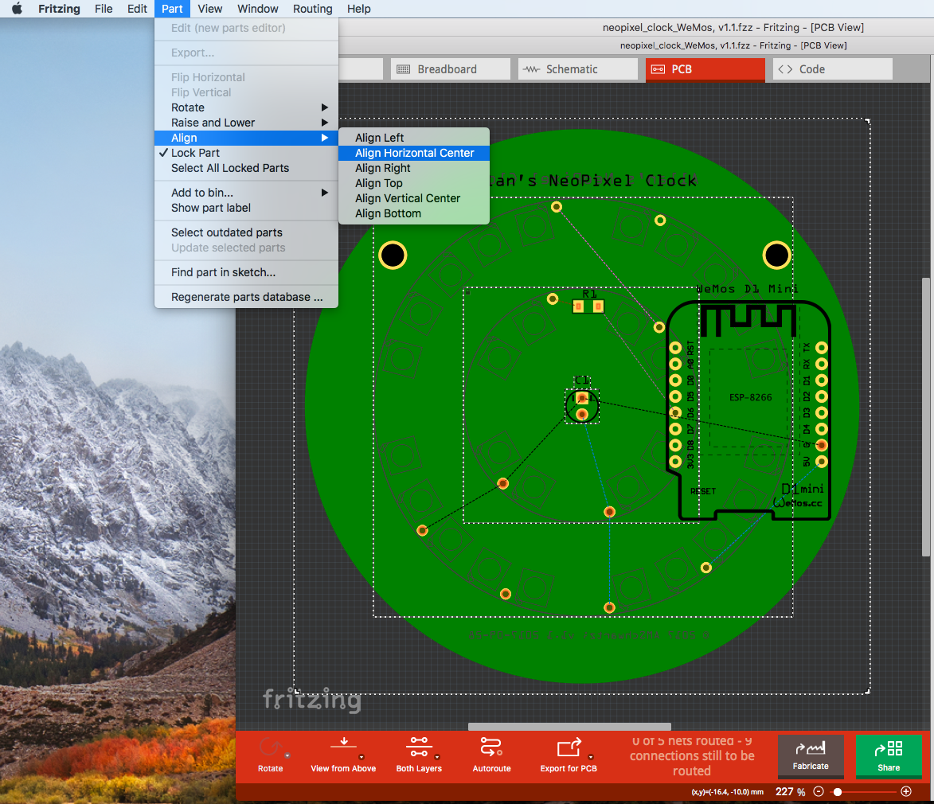
Task: Click the Rotate tool icon
Action: click(x=270, y=748)
